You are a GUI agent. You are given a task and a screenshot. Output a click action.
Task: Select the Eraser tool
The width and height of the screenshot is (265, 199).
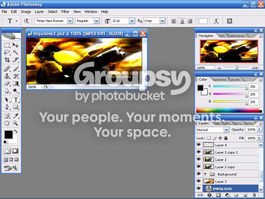(x=7, y=84)
